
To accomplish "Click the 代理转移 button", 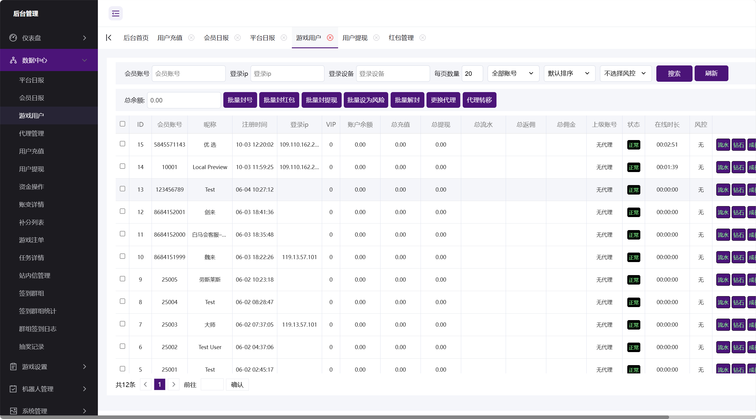I will pyautogui.click(x=479, y=100).
